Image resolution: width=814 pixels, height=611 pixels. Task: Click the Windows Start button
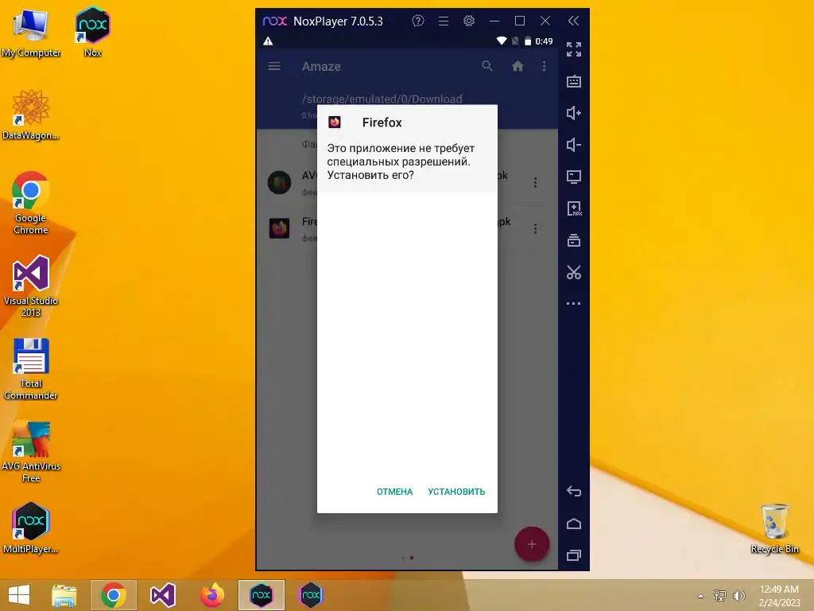(x=19, y=595)
